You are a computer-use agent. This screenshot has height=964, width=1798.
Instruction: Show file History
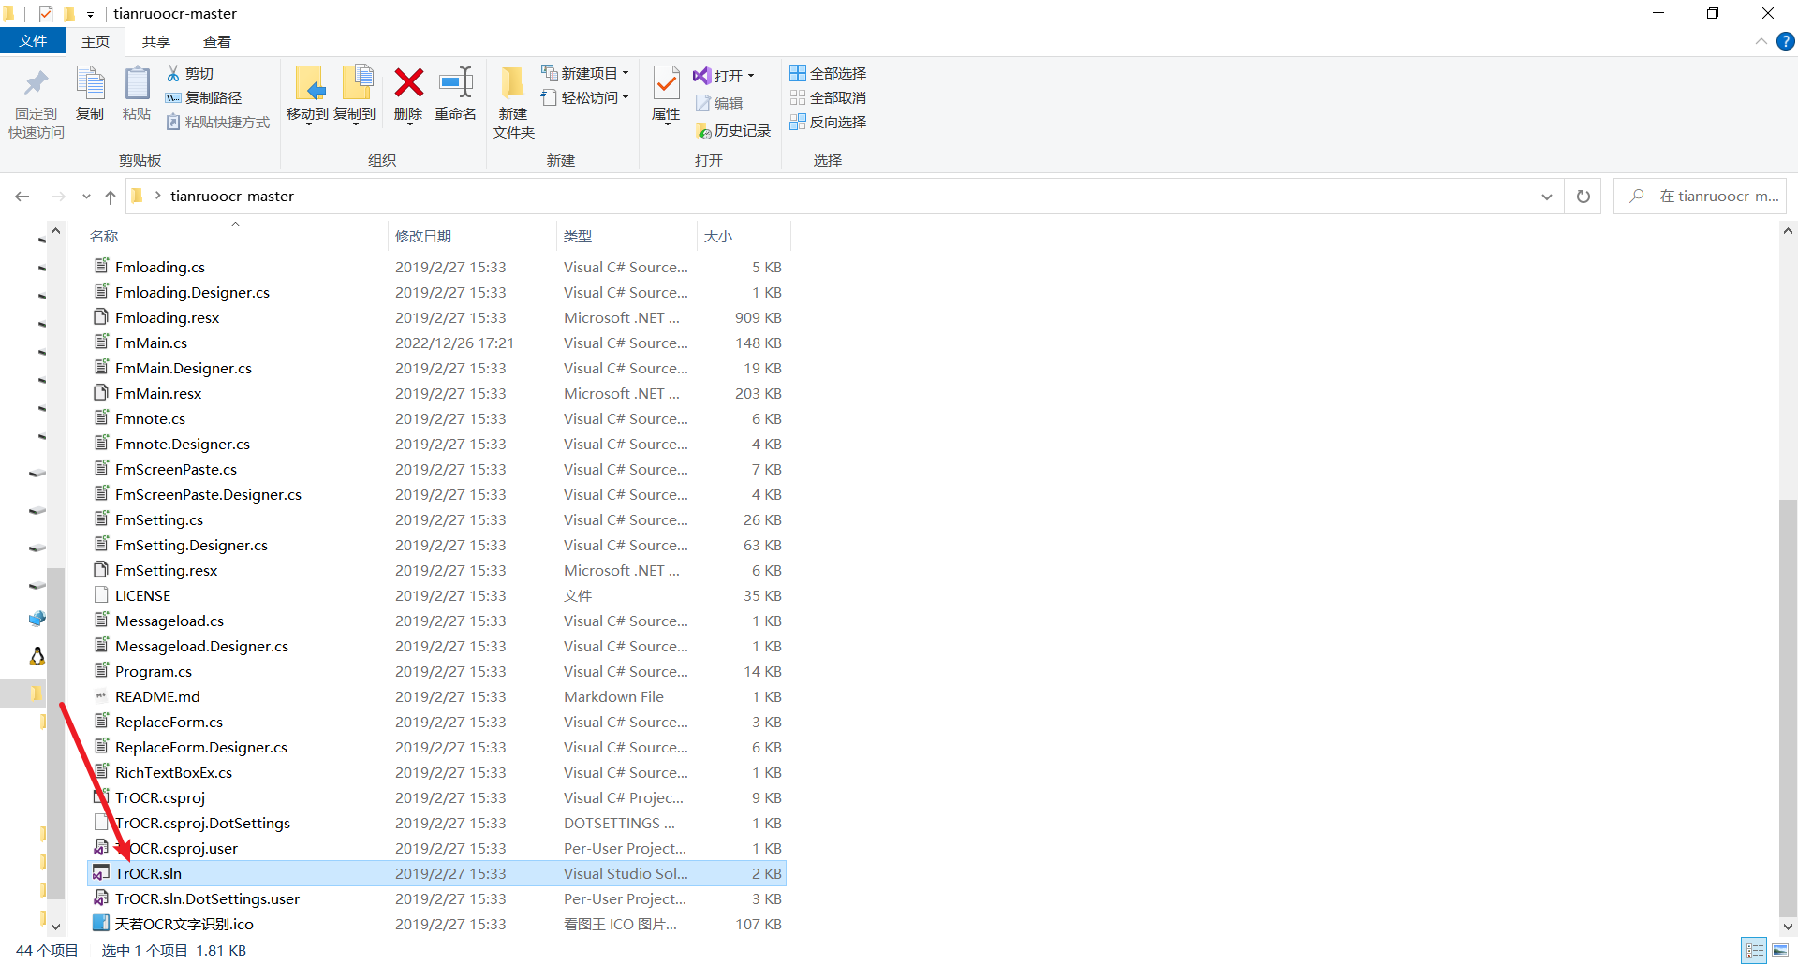coord(732,131)
